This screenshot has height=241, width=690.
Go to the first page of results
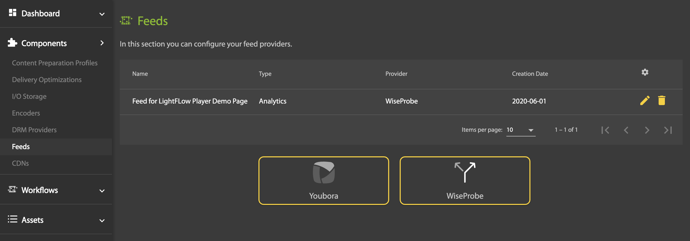605,130
